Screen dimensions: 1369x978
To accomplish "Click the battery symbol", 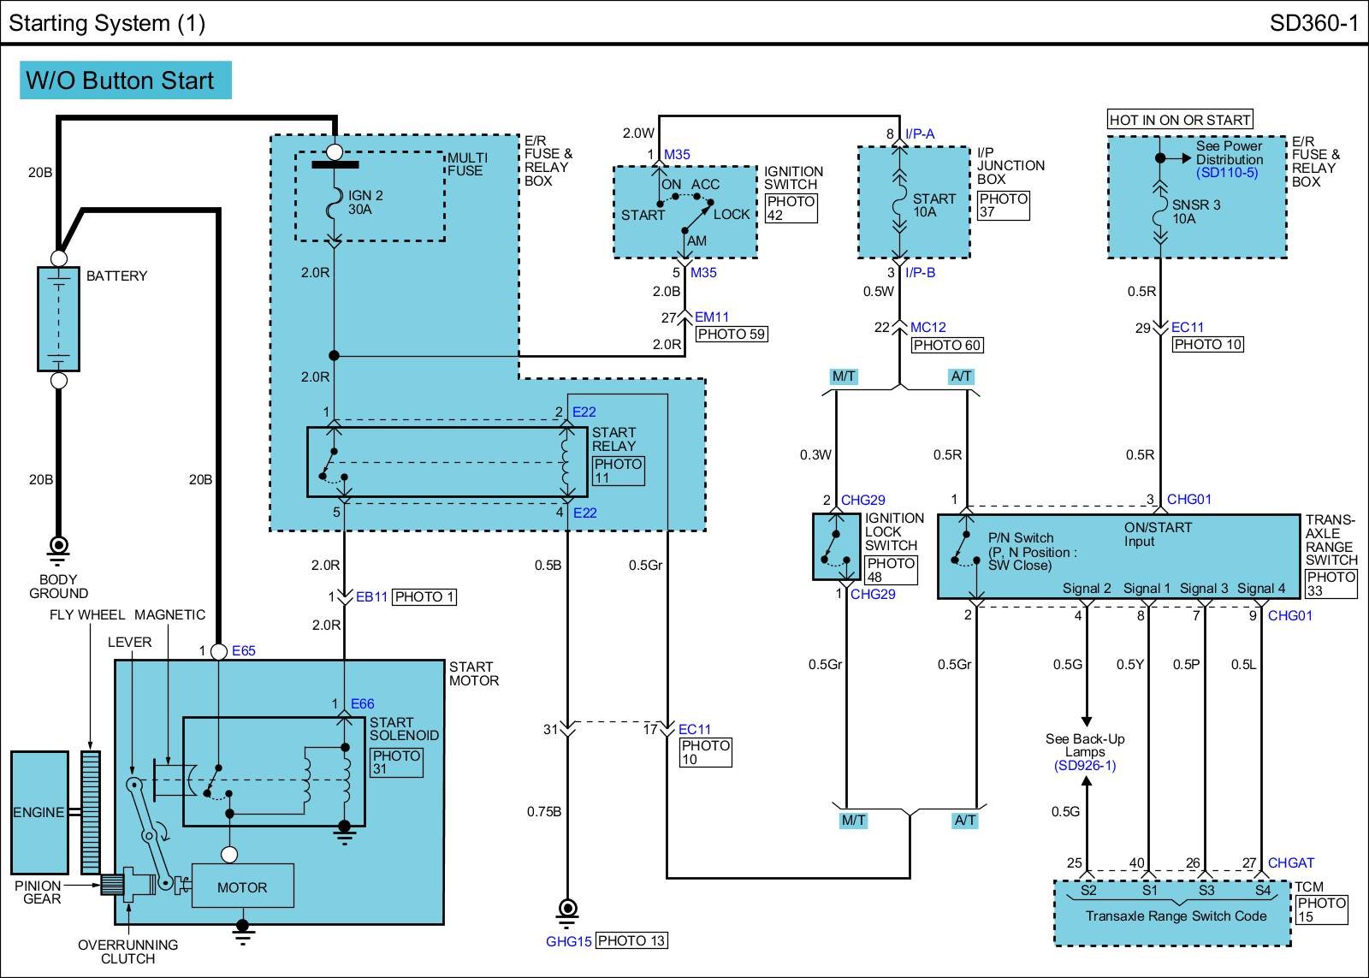I will (58, 318).
